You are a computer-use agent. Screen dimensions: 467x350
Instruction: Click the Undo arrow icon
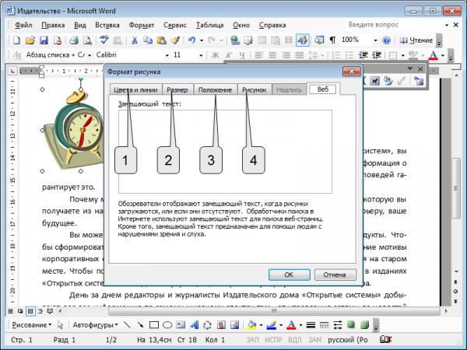[191, 40]
